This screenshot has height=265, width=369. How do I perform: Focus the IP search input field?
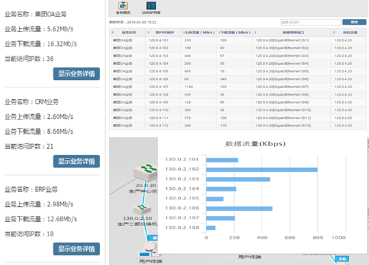(x=311, y=23)
